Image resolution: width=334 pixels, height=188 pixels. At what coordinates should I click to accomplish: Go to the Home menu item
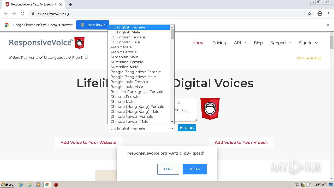point(199,43)
